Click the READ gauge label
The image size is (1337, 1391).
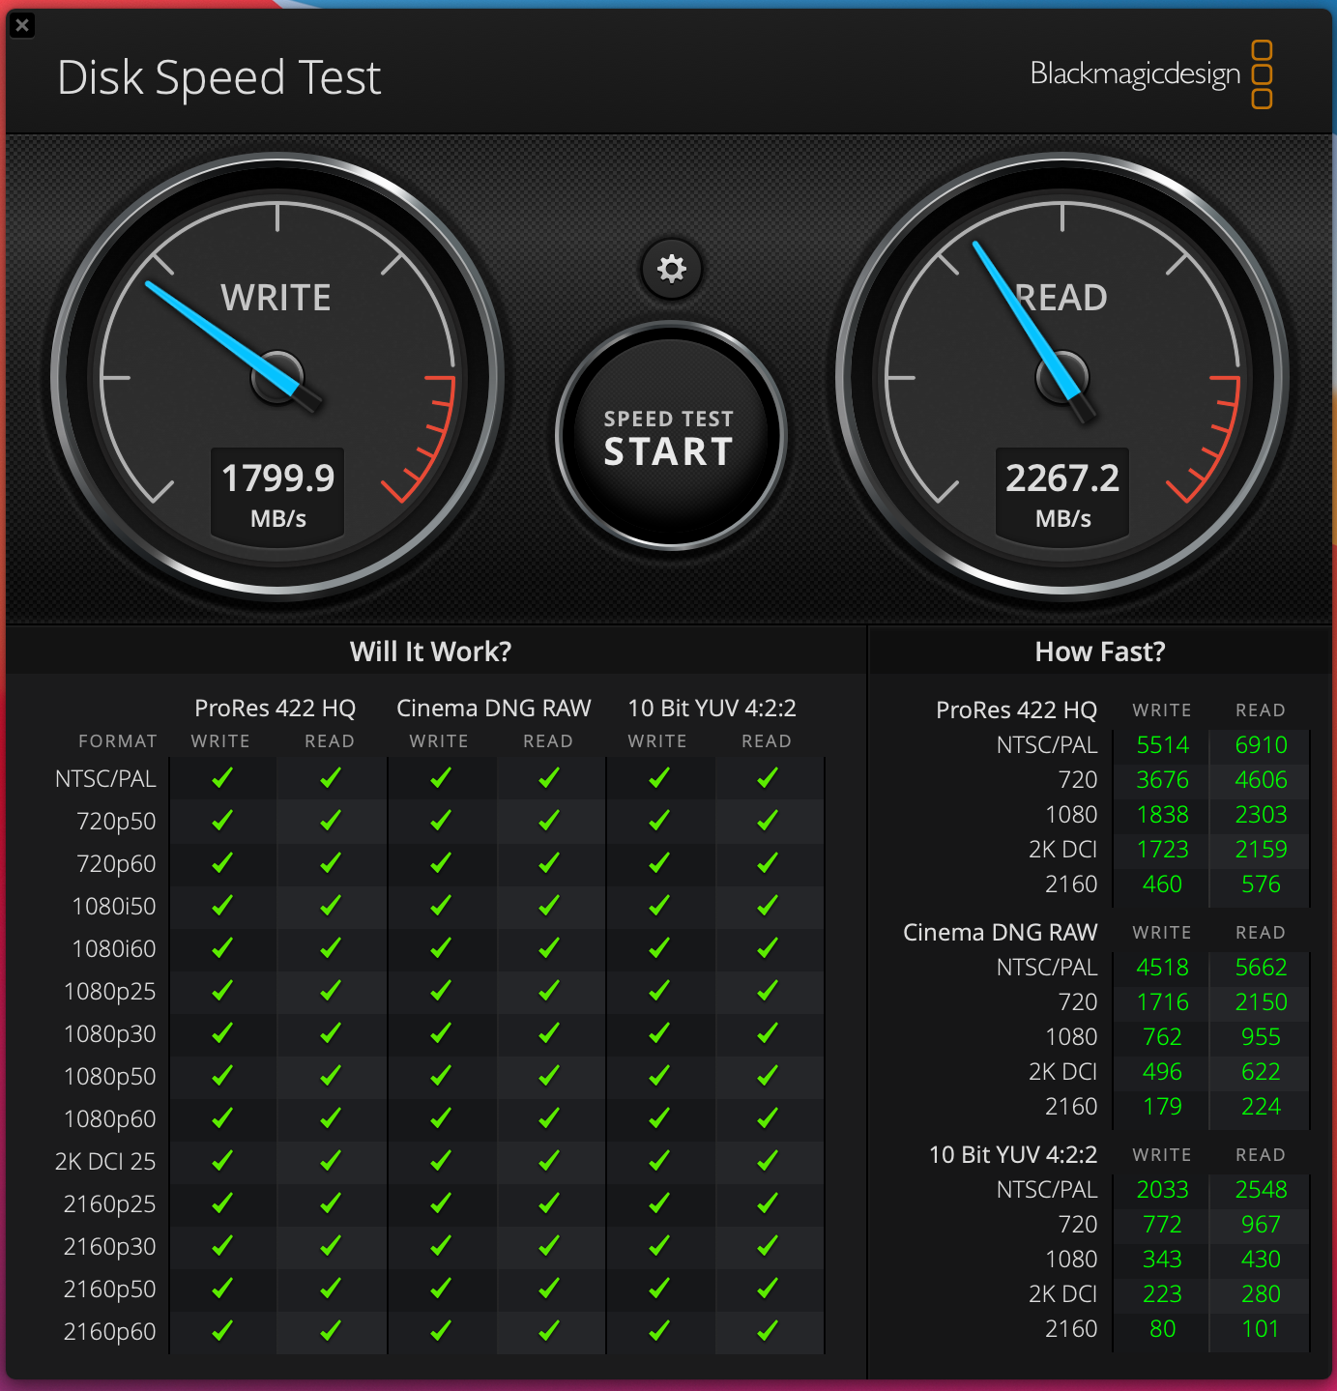pos(1061,298)
